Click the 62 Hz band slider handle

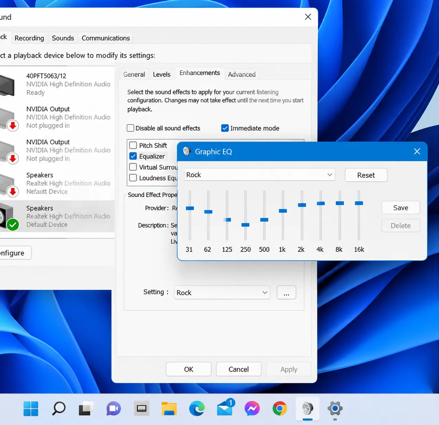point(208,211)
